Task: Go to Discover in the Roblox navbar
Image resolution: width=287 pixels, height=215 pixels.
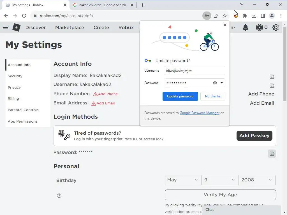Action: [36, 27]
